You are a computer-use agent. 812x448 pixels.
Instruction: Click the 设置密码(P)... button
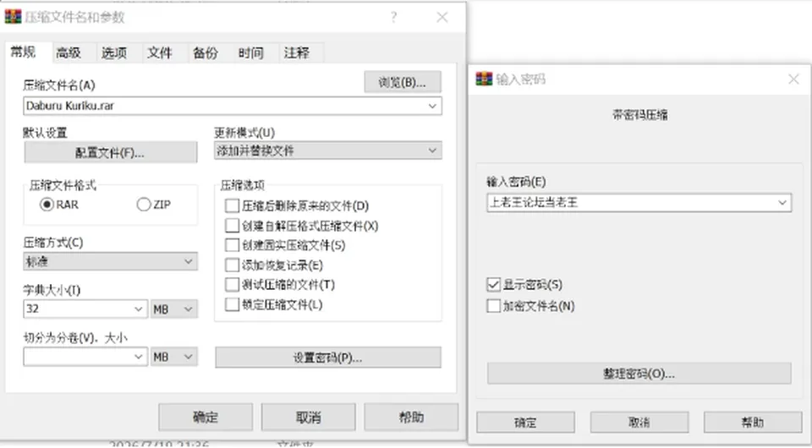click(x=328, y=358)
